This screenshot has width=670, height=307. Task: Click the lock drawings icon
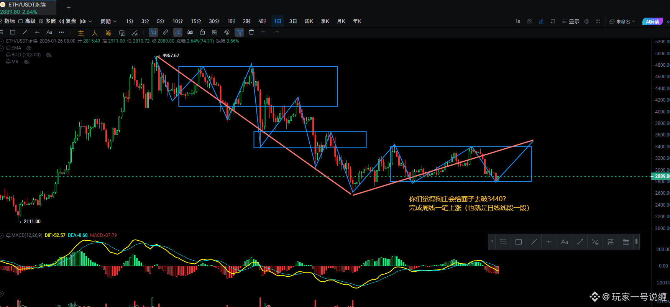202,32
